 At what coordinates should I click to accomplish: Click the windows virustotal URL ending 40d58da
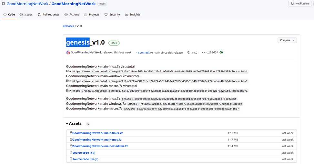click(160, 81)
